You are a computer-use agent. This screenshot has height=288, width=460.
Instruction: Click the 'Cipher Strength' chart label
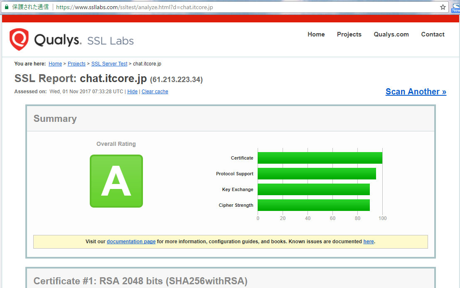[236, 205]
